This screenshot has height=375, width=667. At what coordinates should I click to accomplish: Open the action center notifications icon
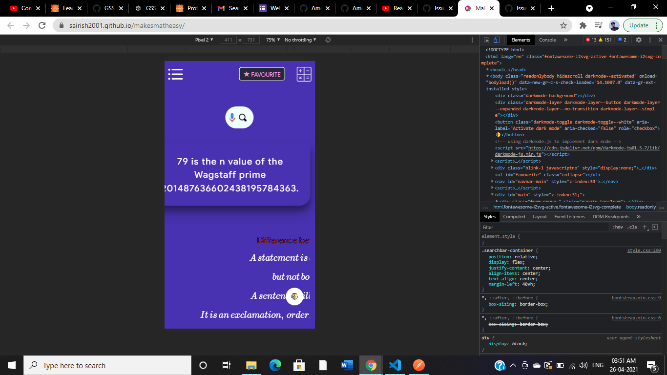651,365
